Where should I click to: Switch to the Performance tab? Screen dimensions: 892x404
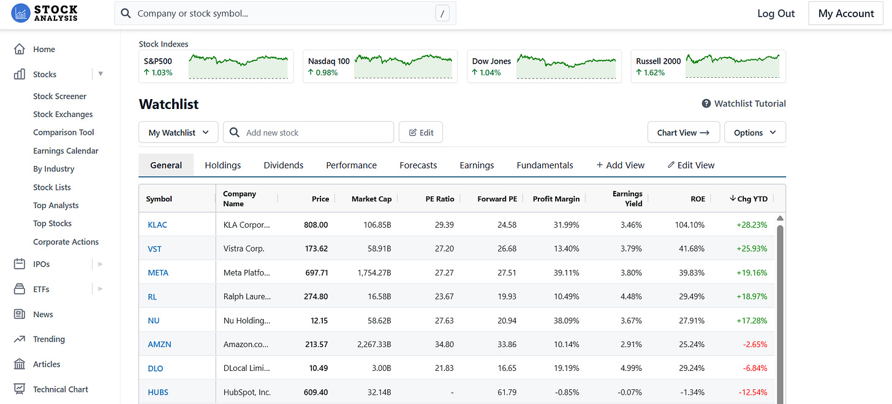[x=351, y=165]
